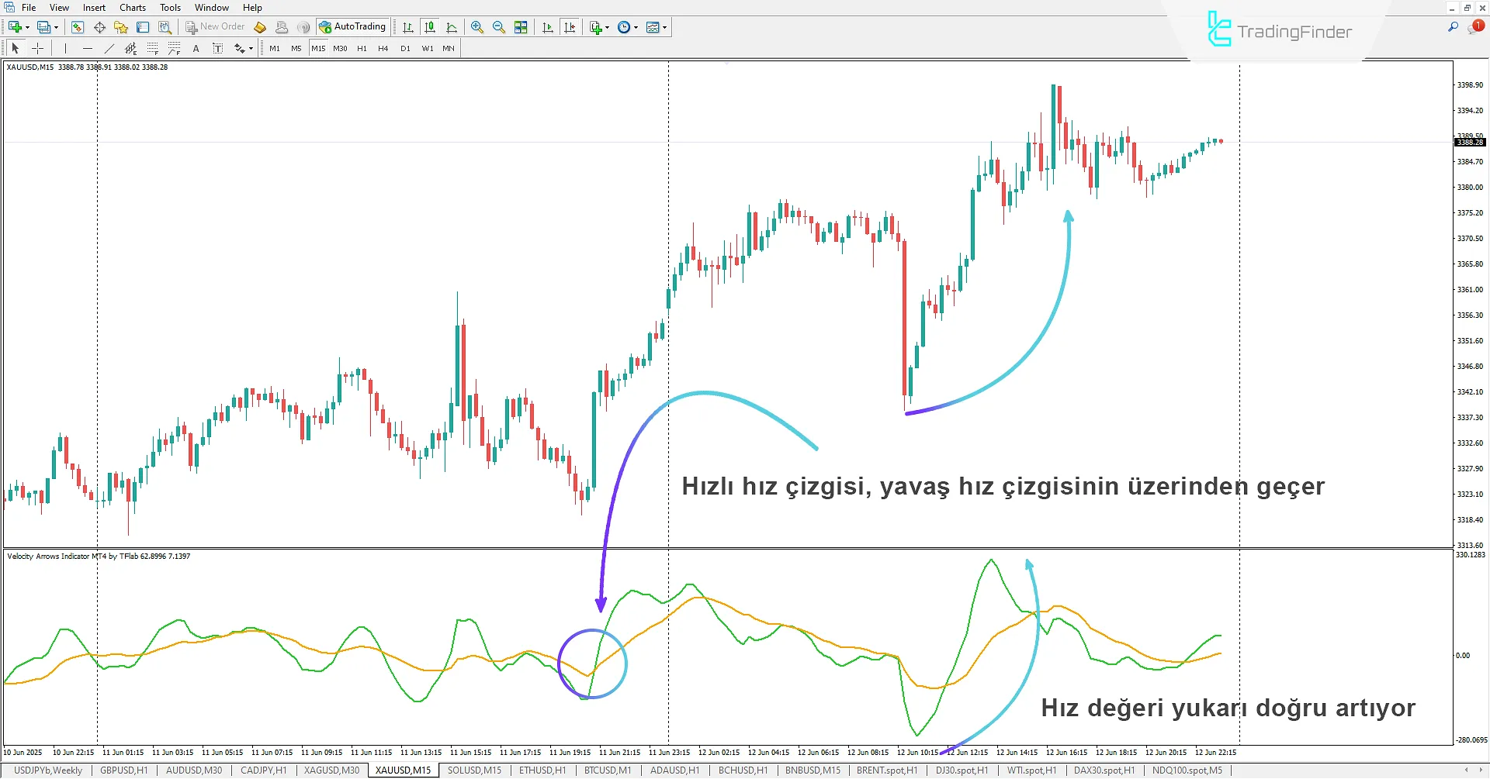Image resolution: width=1490 pixels, height=779 pixels.
Task: Zoom out on the chart
Action: click(499, 27)
